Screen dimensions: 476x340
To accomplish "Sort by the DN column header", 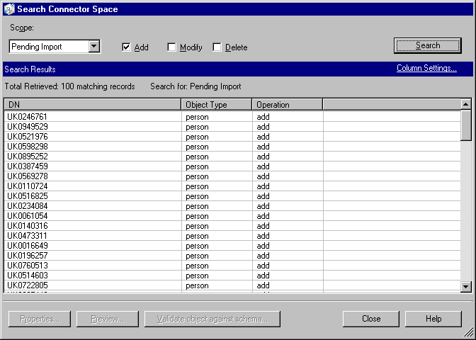I will [93, 105].
